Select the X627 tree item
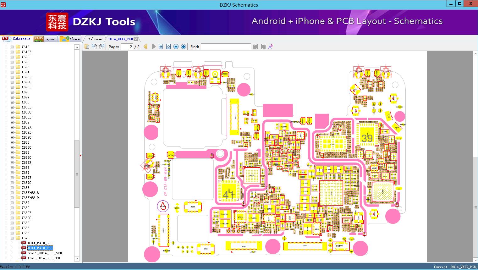 (x=25, y=97)
